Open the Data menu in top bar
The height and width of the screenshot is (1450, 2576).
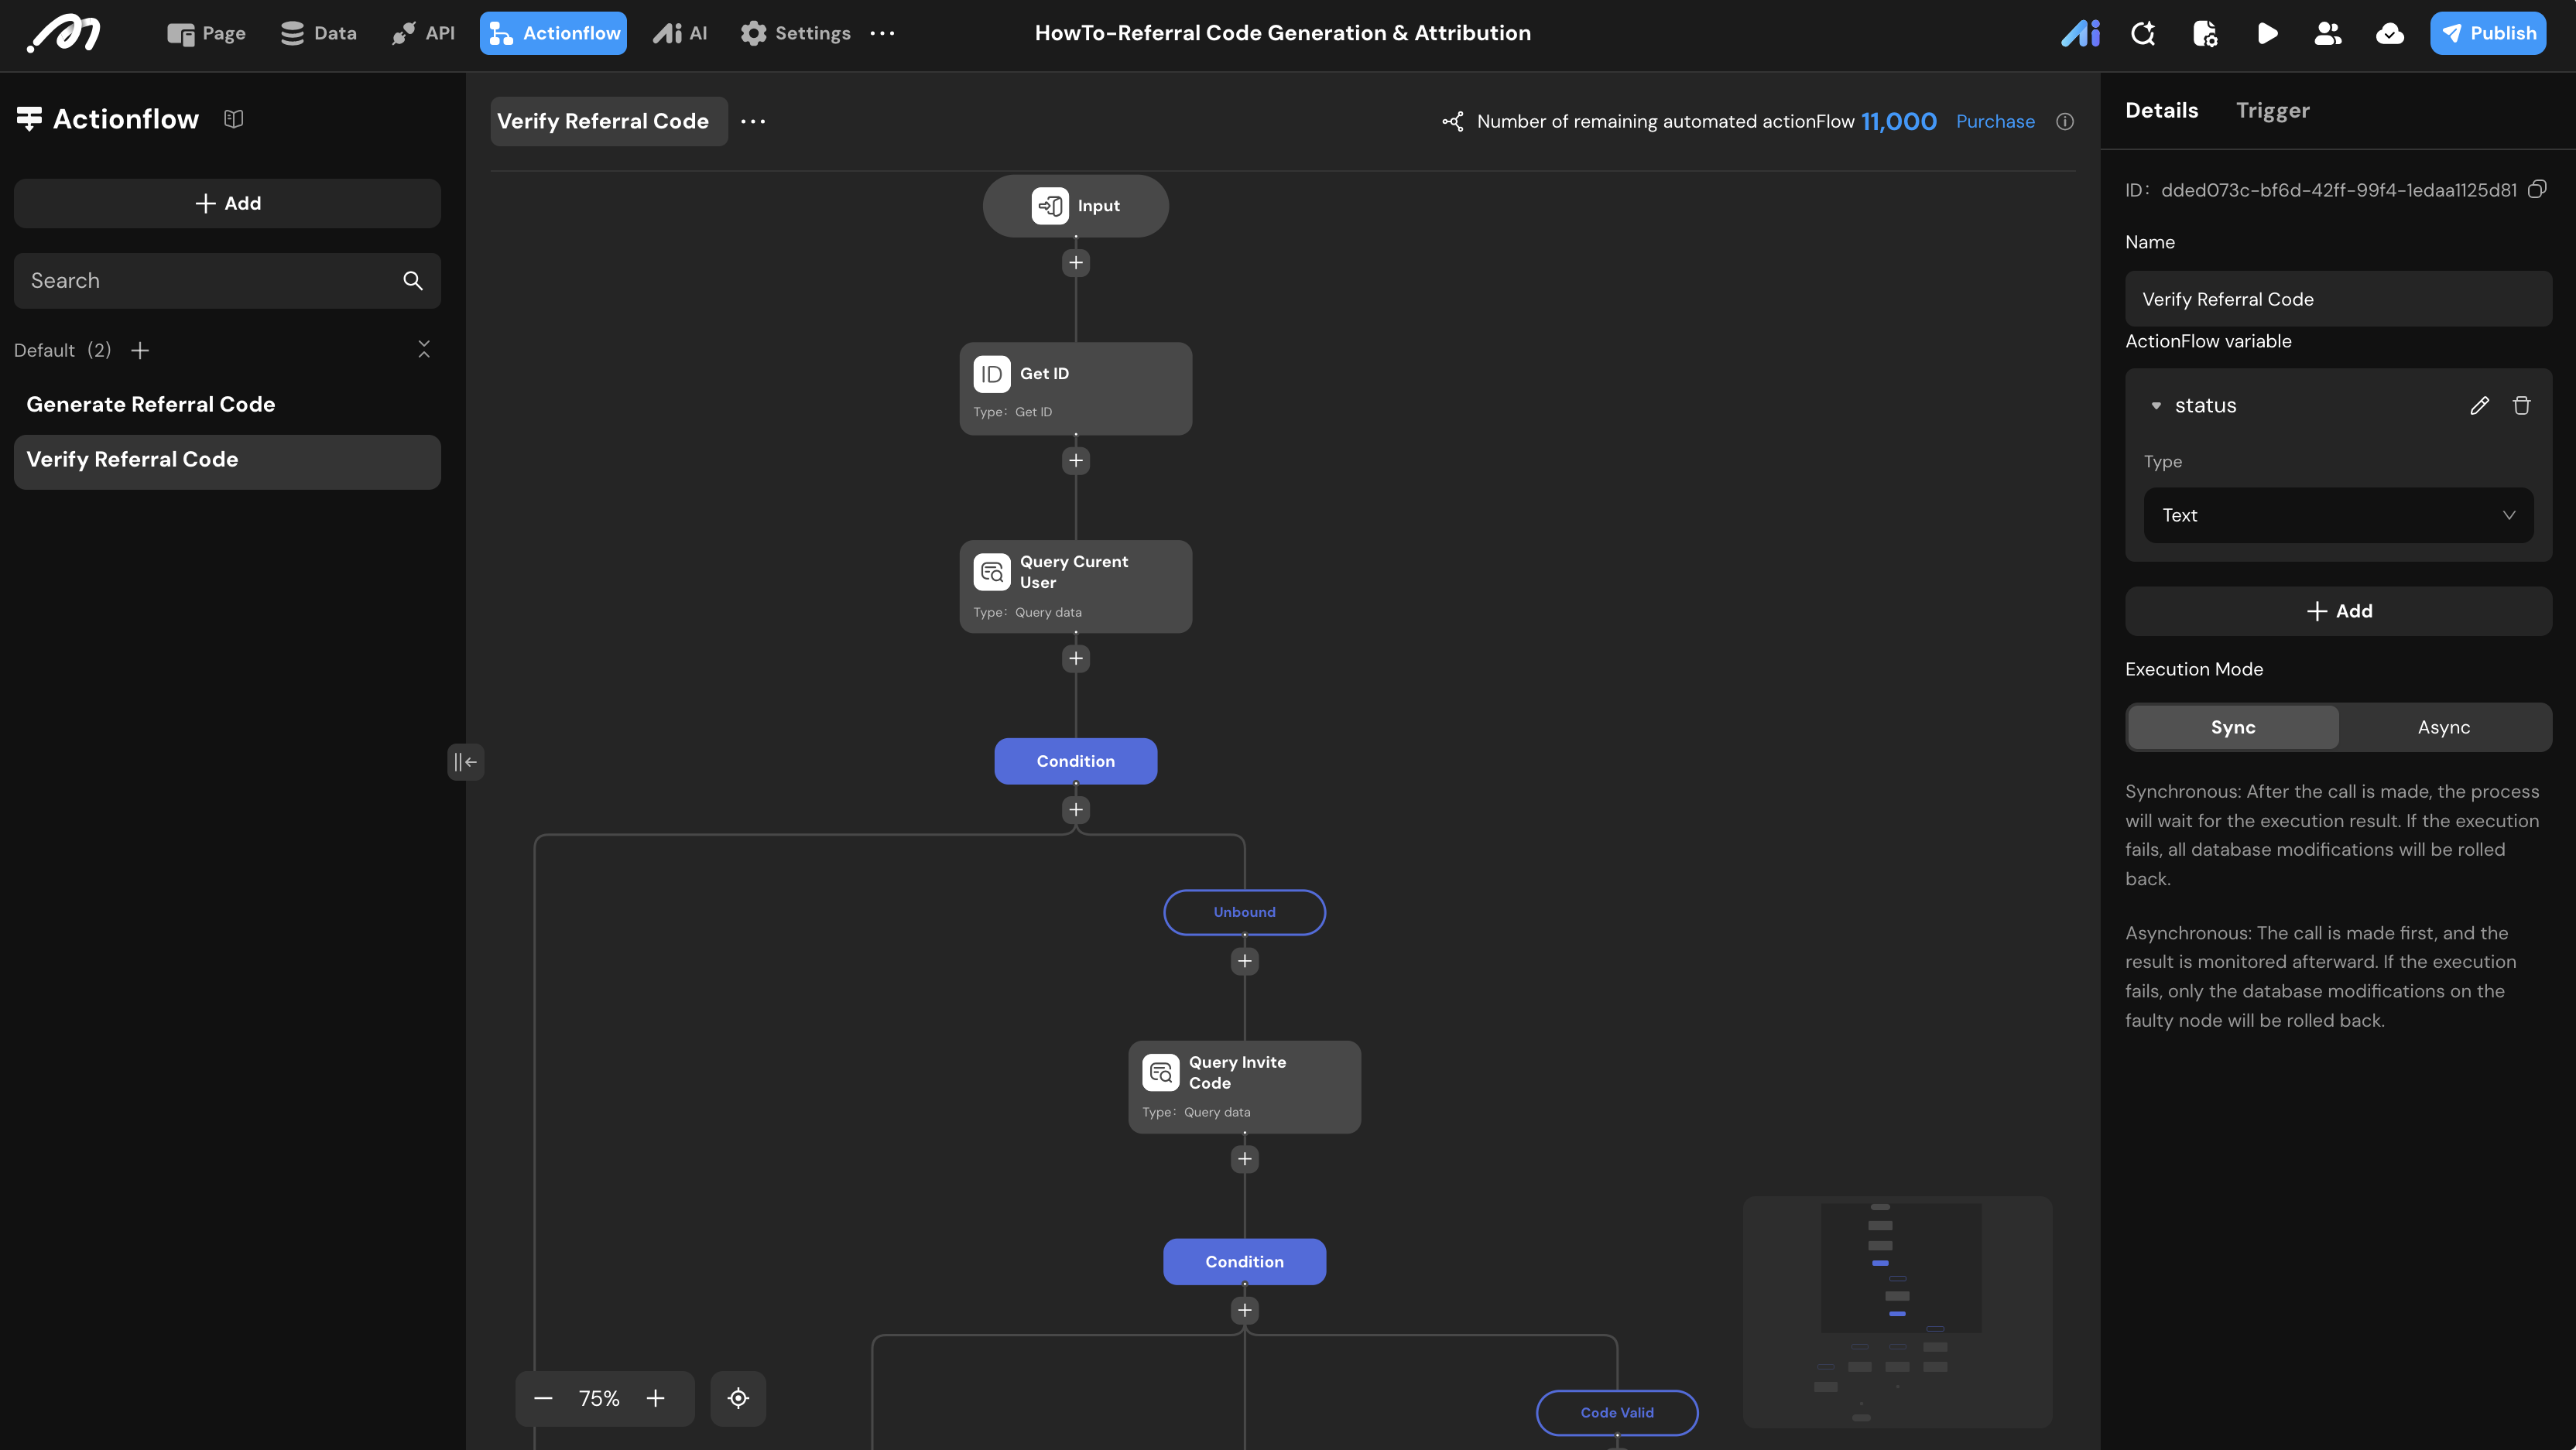pos(319,34)
